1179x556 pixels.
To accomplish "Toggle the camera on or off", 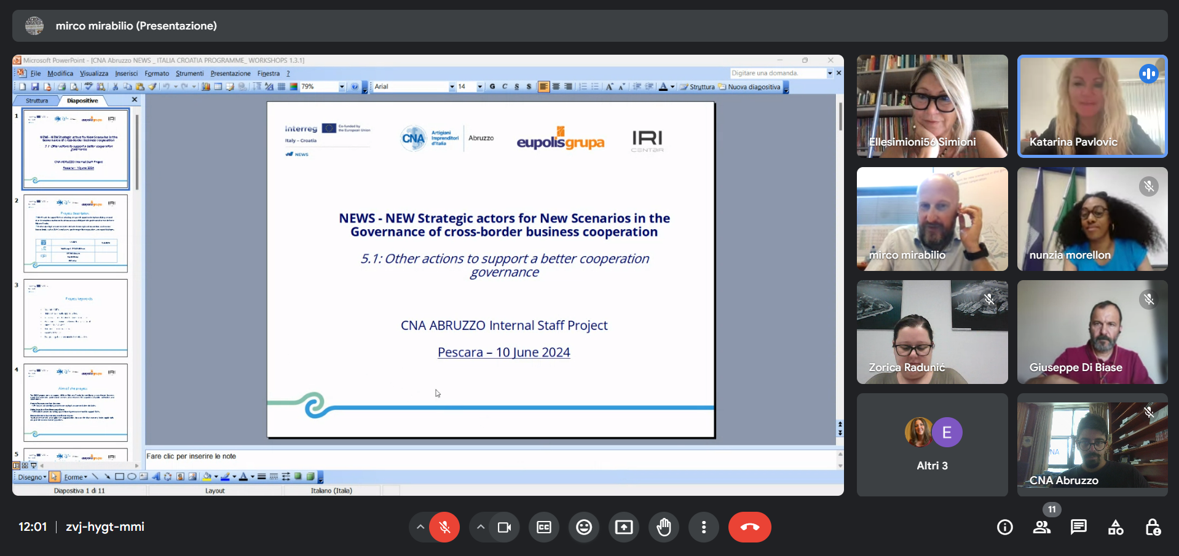I will click(504, 527).
